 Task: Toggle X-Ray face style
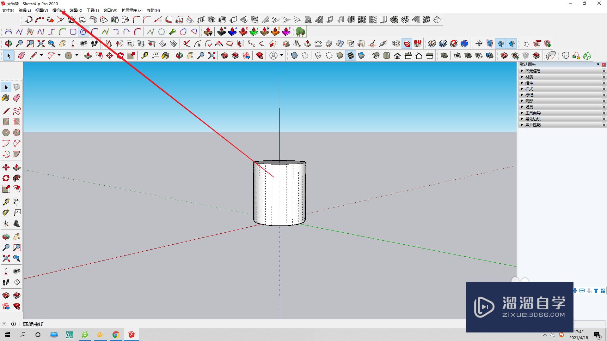tap(294, 56)
